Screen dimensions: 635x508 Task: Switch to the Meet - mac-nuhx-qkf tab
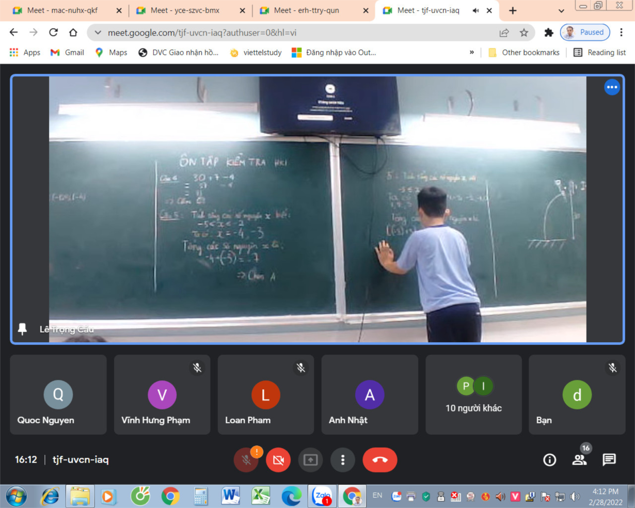(x=62, y=10)
